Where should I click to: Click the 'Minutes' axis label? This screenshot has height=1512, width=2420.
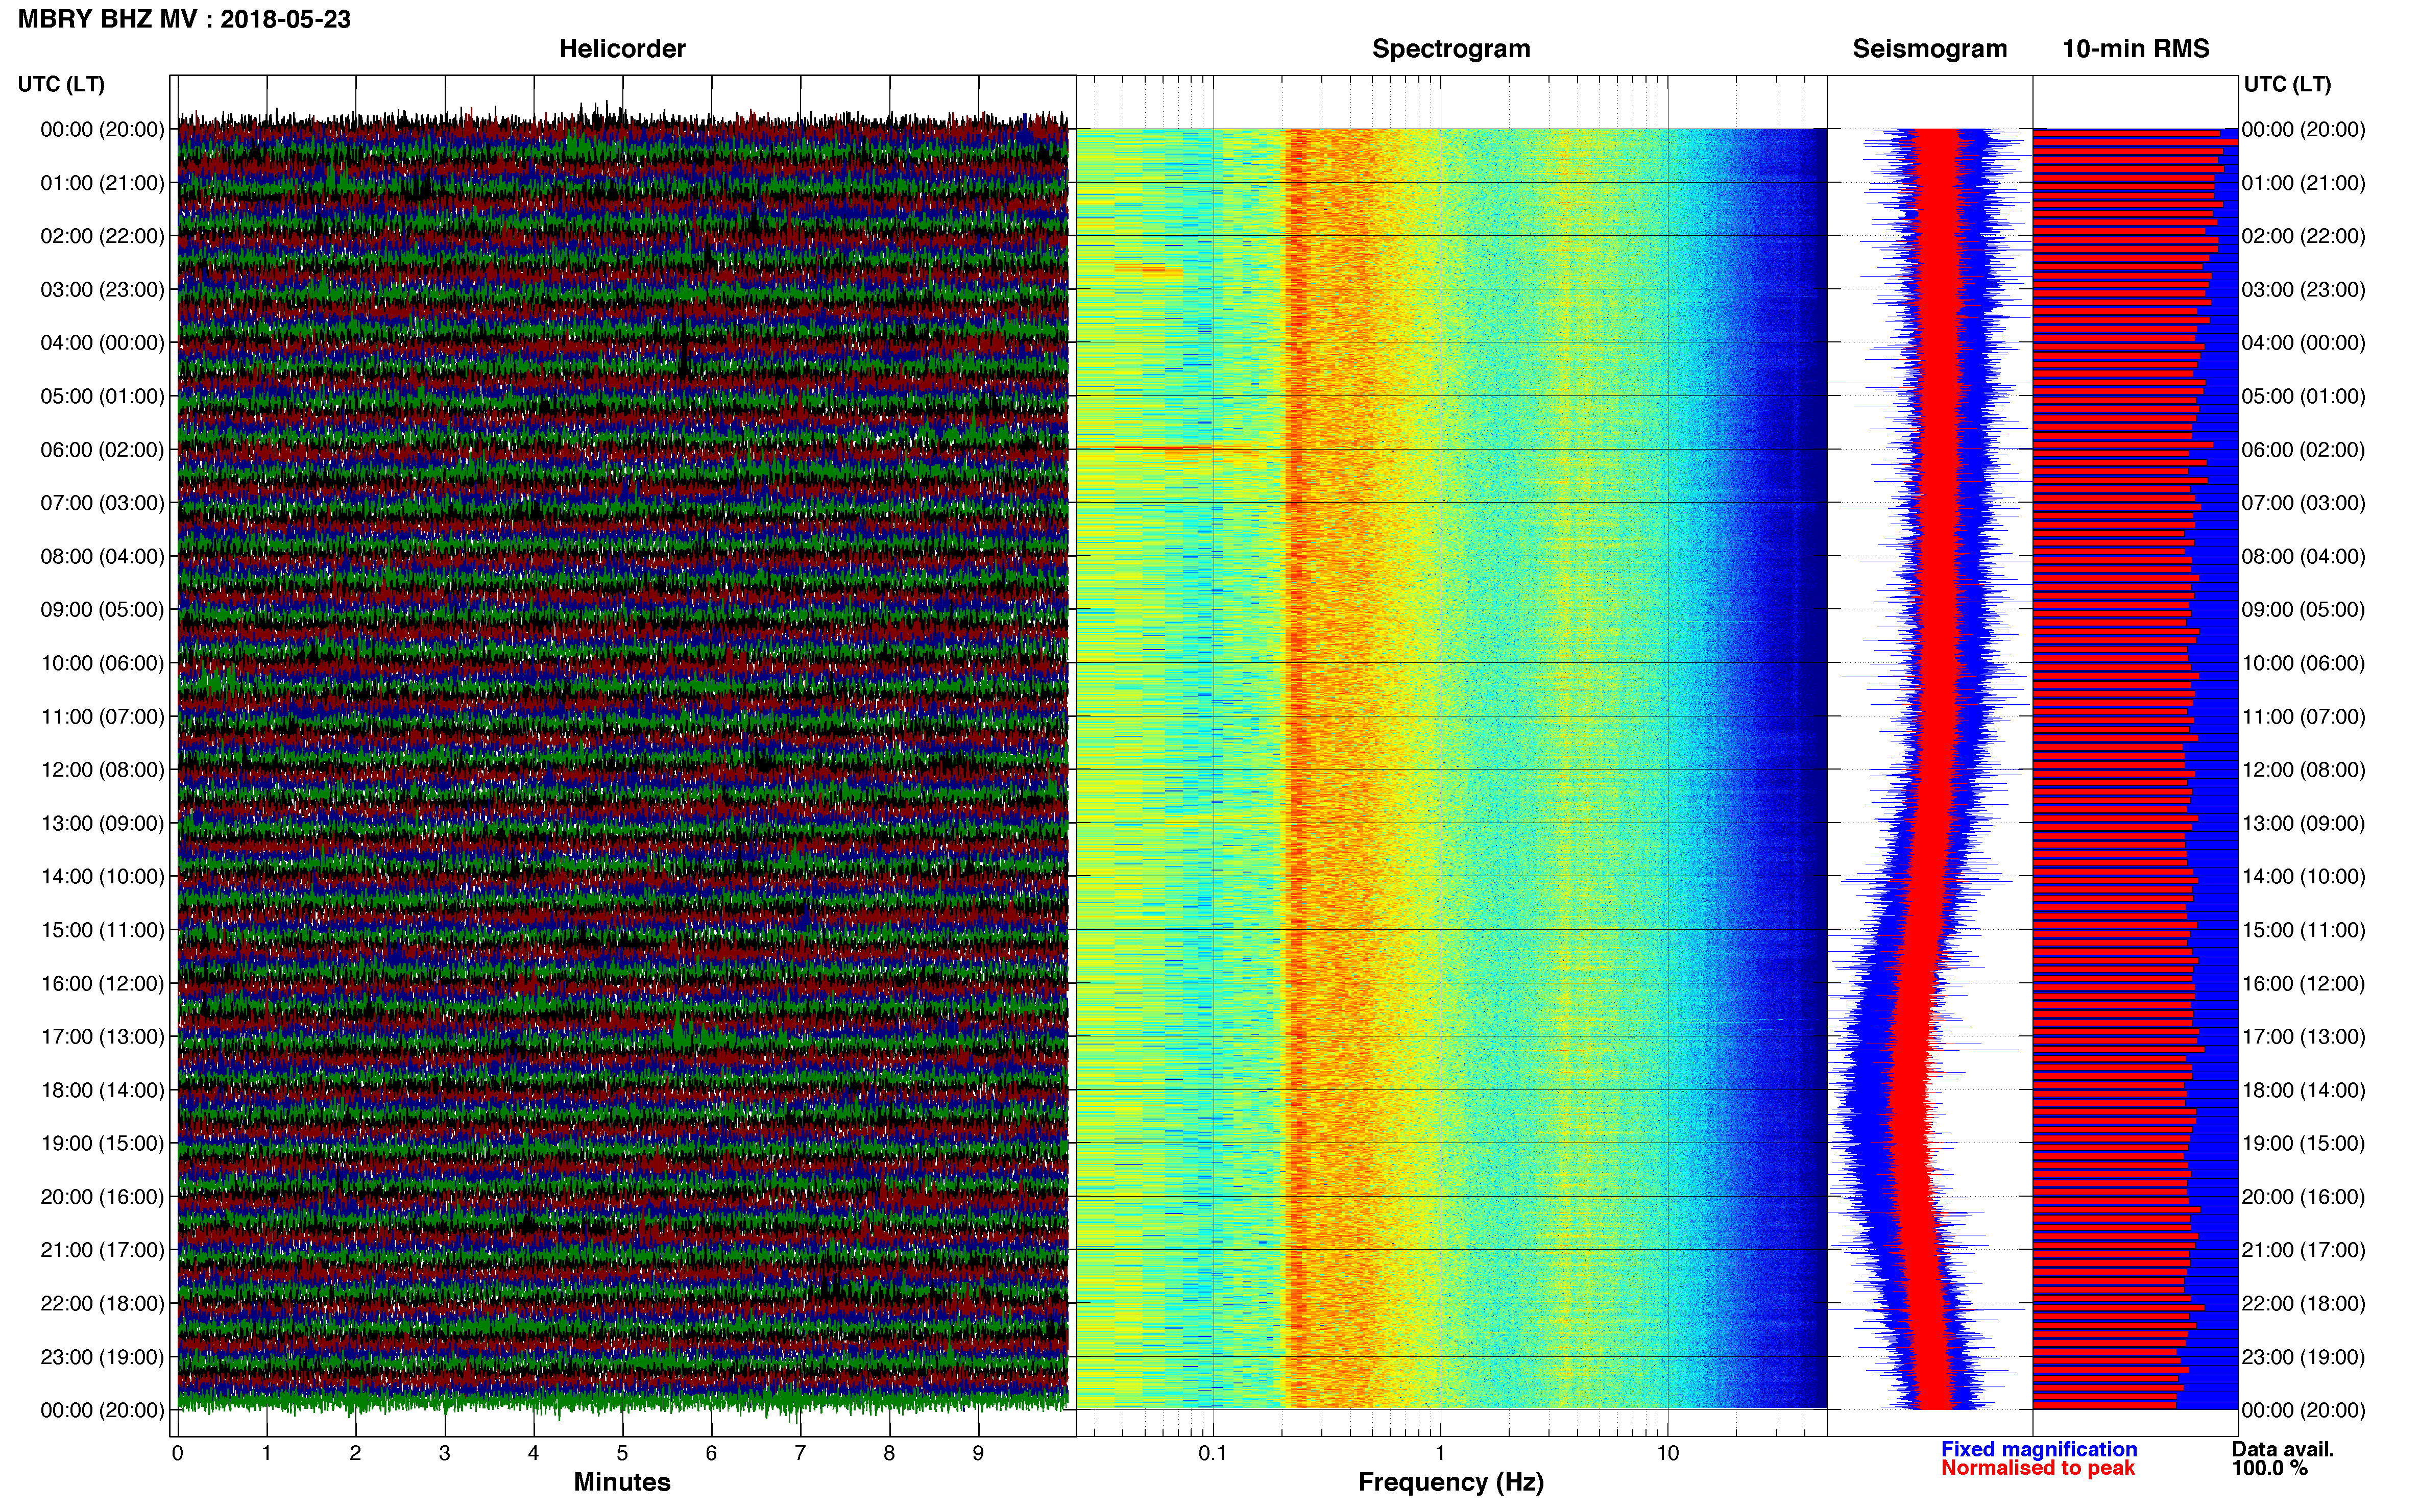pos(622,1482)
